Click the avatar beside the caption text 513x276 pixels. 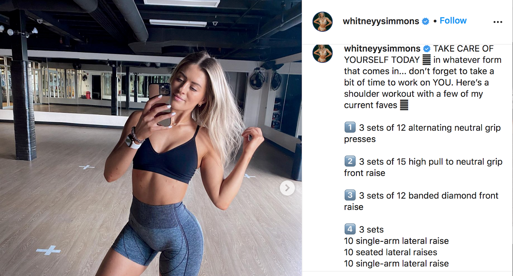323,53
